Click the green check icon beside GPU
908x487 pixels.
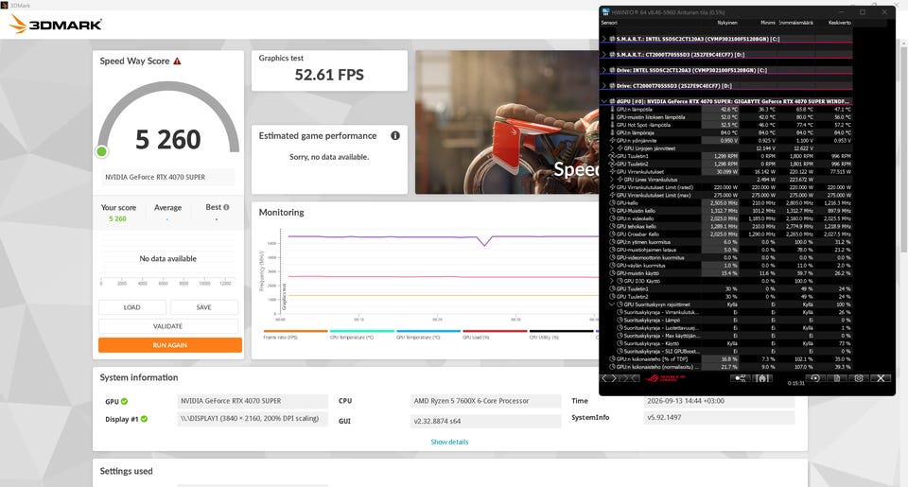pos(124,401)
